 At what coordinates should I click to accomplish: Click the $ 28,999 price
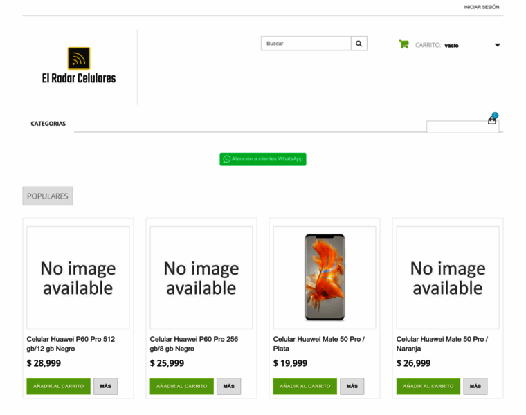44,363
